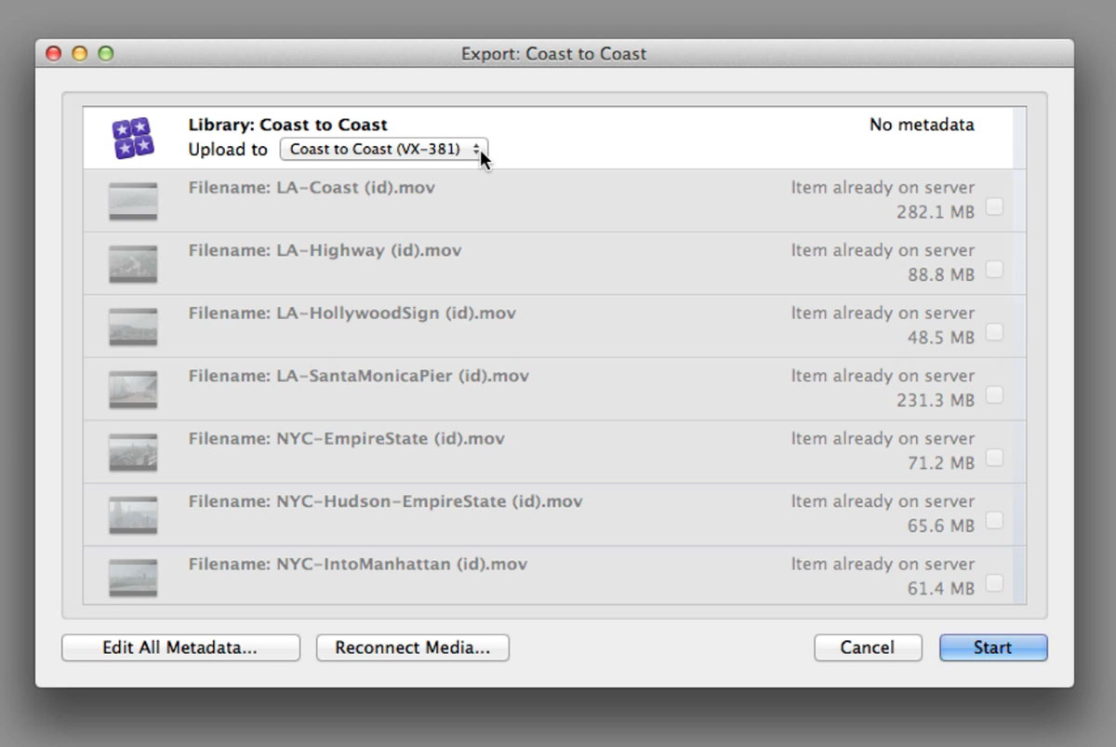Image resolution: width=1116 pixels, height=747 pixels.
Task: Toggle the checkbox for LA-Coast (id).mov
Action: [x=994, y=207]
